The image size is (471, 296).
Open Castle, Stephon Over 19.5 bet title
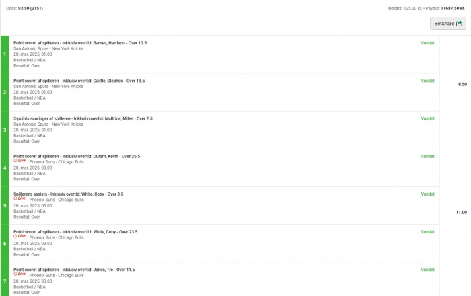click(x=79, y=81)
